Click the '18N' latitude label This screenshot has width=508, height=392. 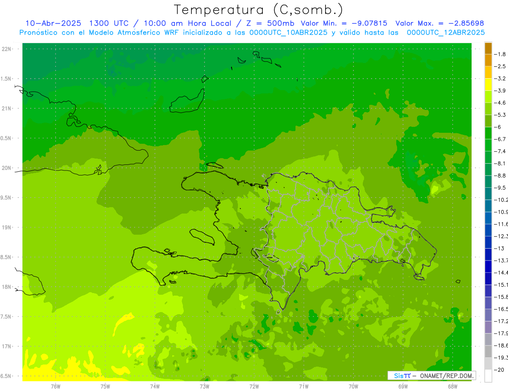coord(7,287)
